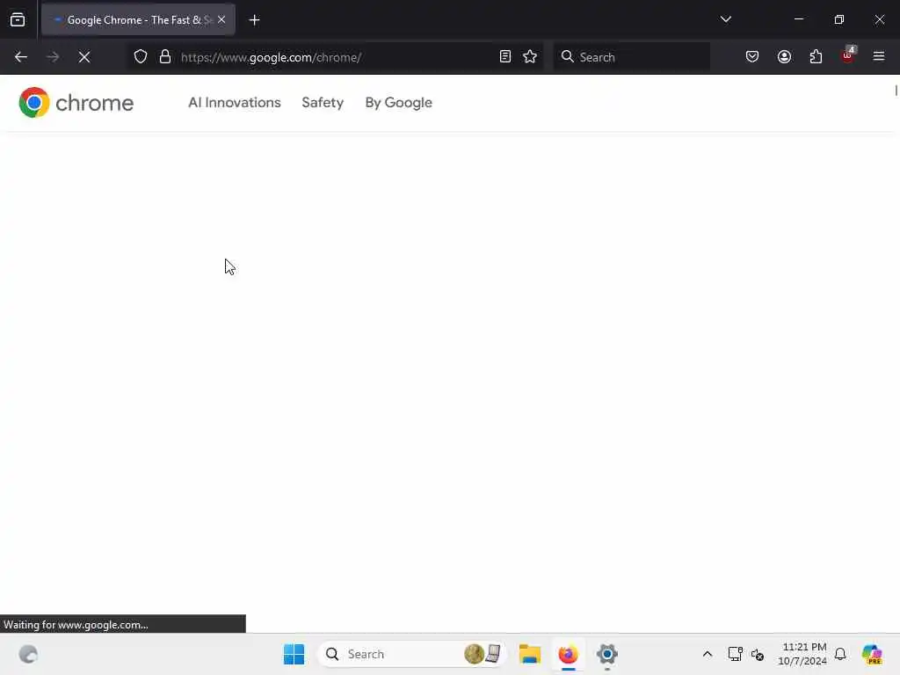Open clock and date 11:21 PM
The height and width of the screenshot is (675, 900).
(x=802, y=654)
